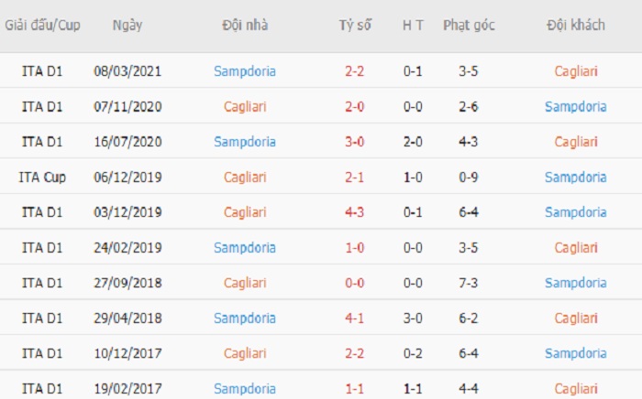
Task: Open Sampdoria away team in ITA Cup row
Action: coord(576,178)
